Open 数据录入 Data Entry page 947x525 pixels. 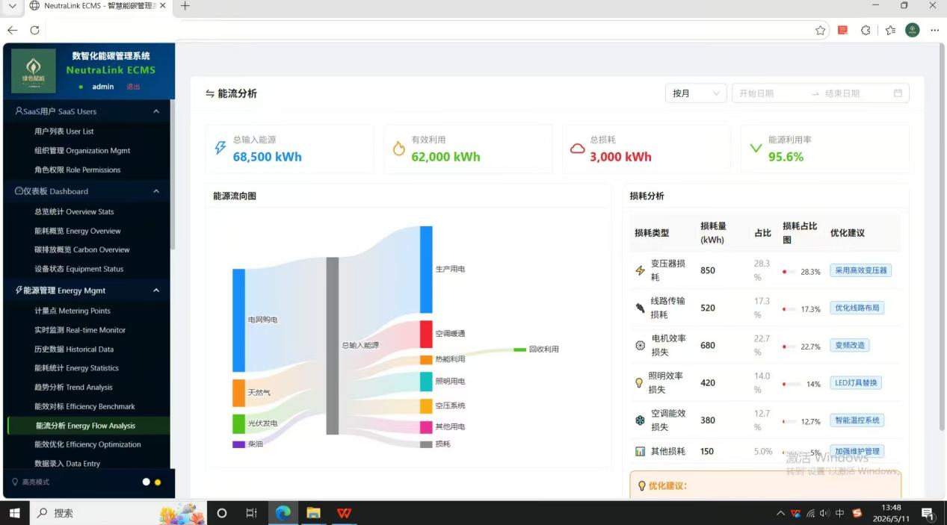tap(67, 464)
